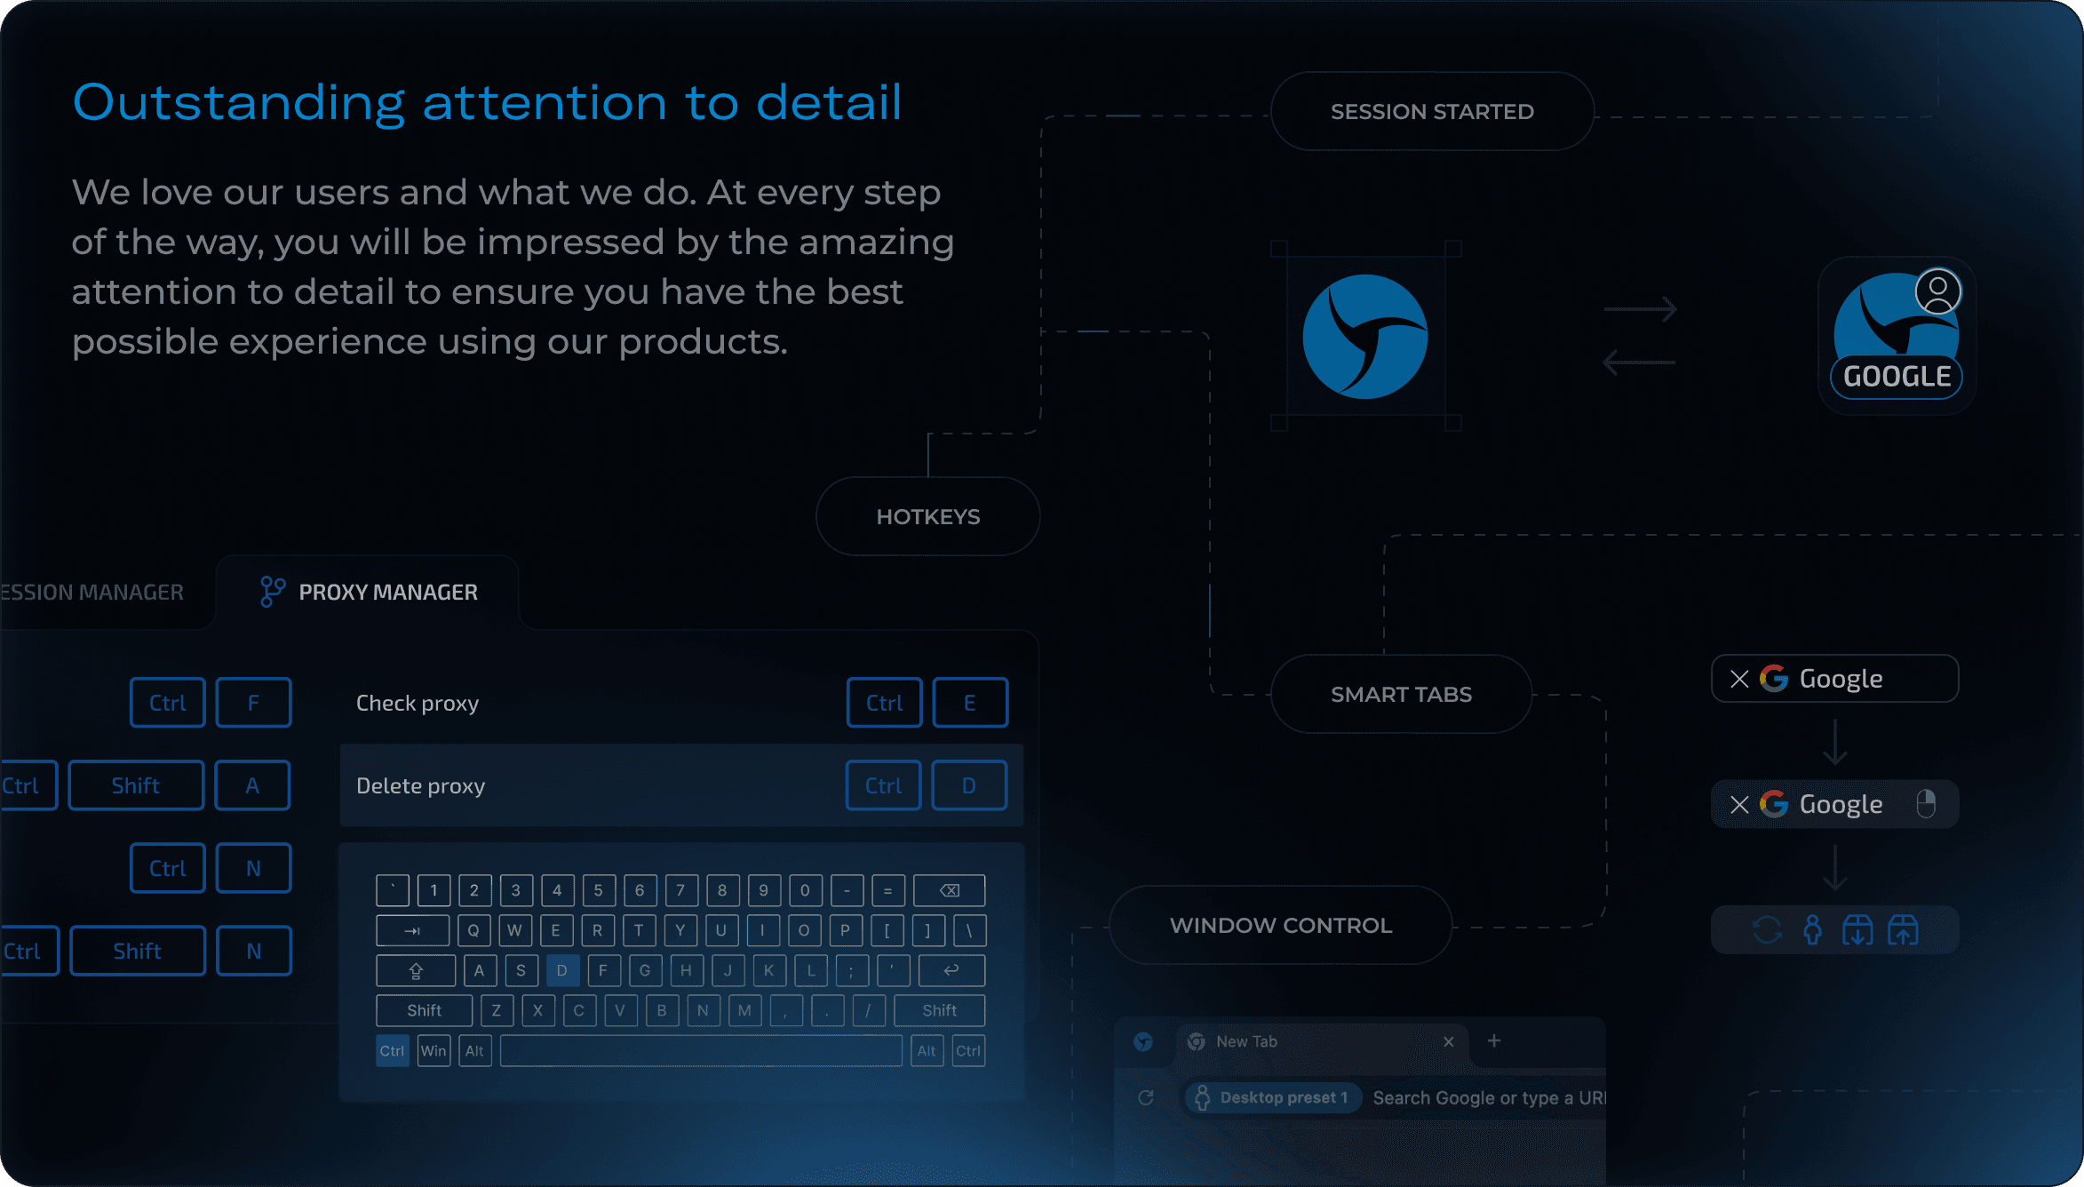Image resolution: width=2084 pixels, height=1187 pixels.
Task: Expand the HOTKEYS section
Action: (929, 515)
